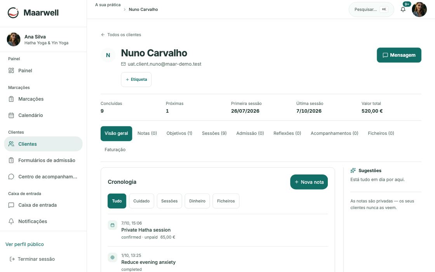This screenshot has height=272, width=435.
Task: Click the Terminar sessão logout icon
Action: point(12,259)
